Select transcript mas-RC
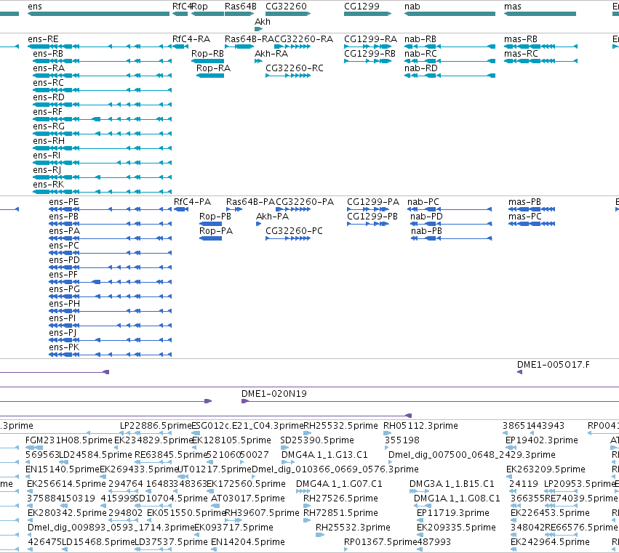Screen dimensions: 619x553 pos(541,61)
